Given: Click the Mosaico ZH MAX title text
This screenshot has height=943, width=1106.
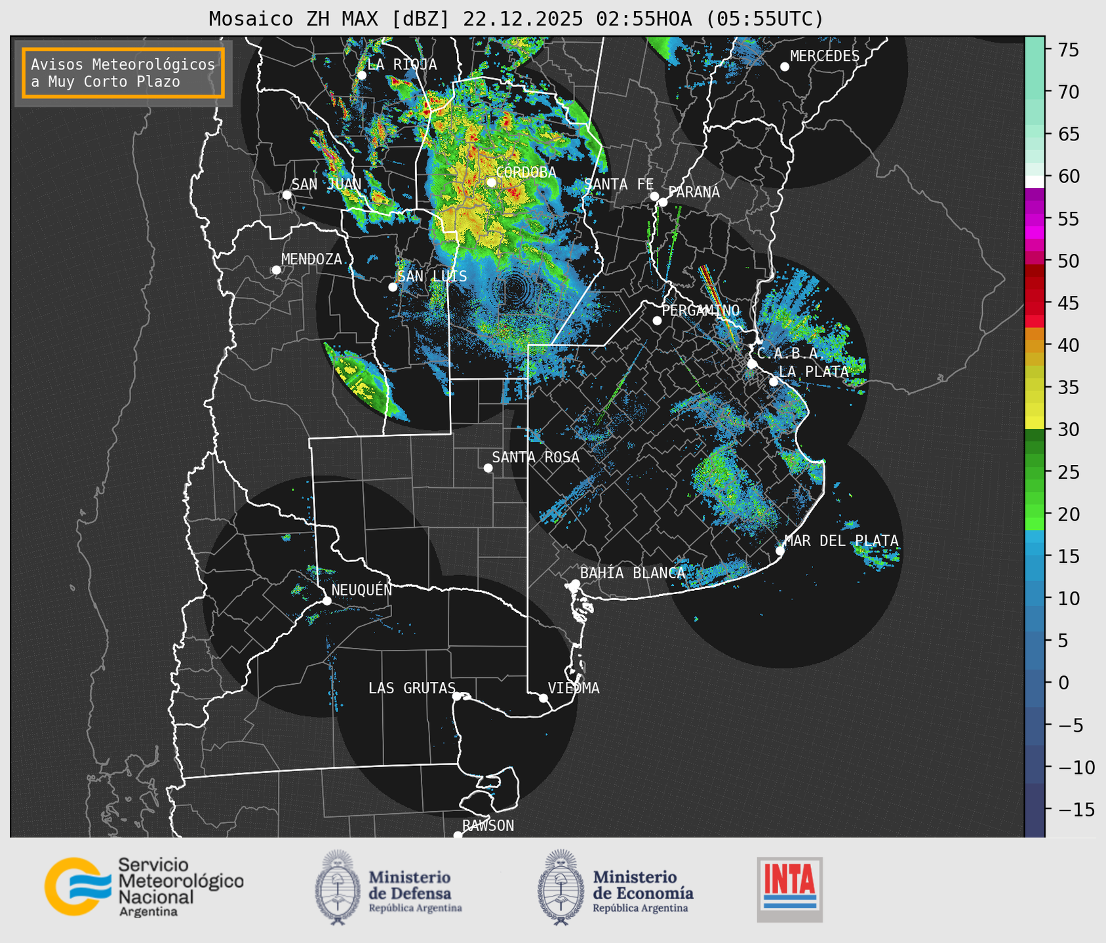Looking at the screenshot, I should [516, 18].
